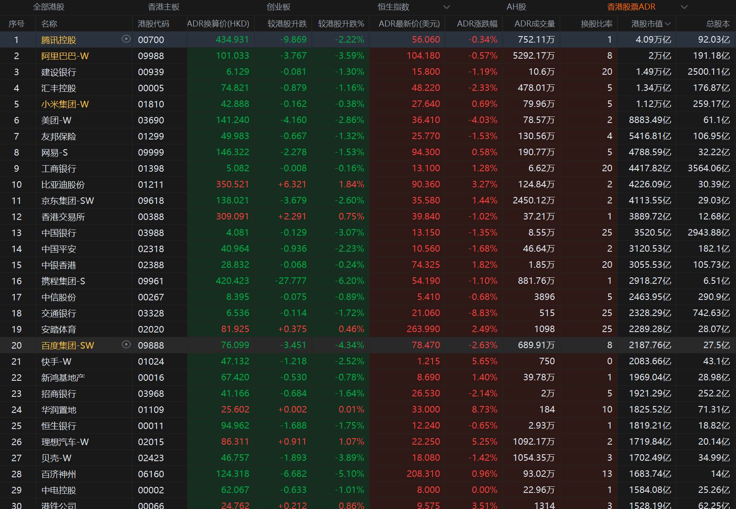Select the 香港交易所 stock name
736x509 pixels.
pos(63,216)
